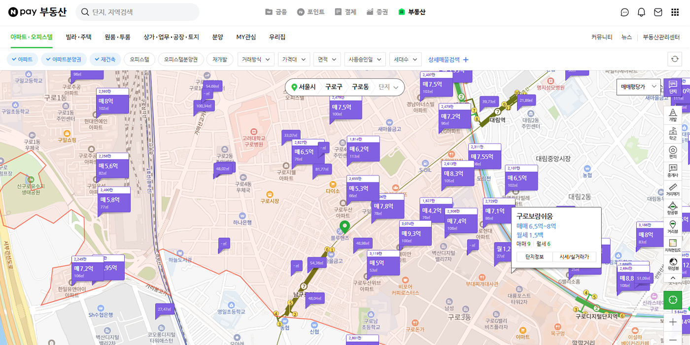Image resolution: width=690 pixels, height=345 pixels.
Task: Enable the 오피스텔 filter chip
Action: tap(139, 59)
